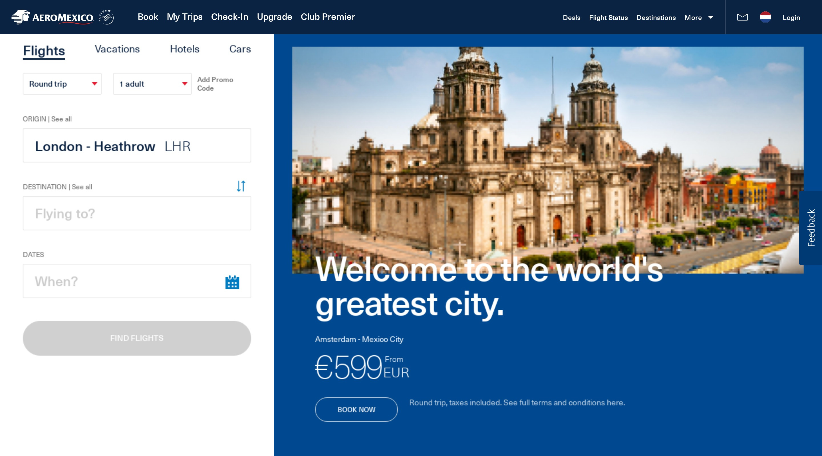Viewport: 822px width, 456px height.
Task: Switch to the Vacations tab
Action: click(x=117, y=49)
